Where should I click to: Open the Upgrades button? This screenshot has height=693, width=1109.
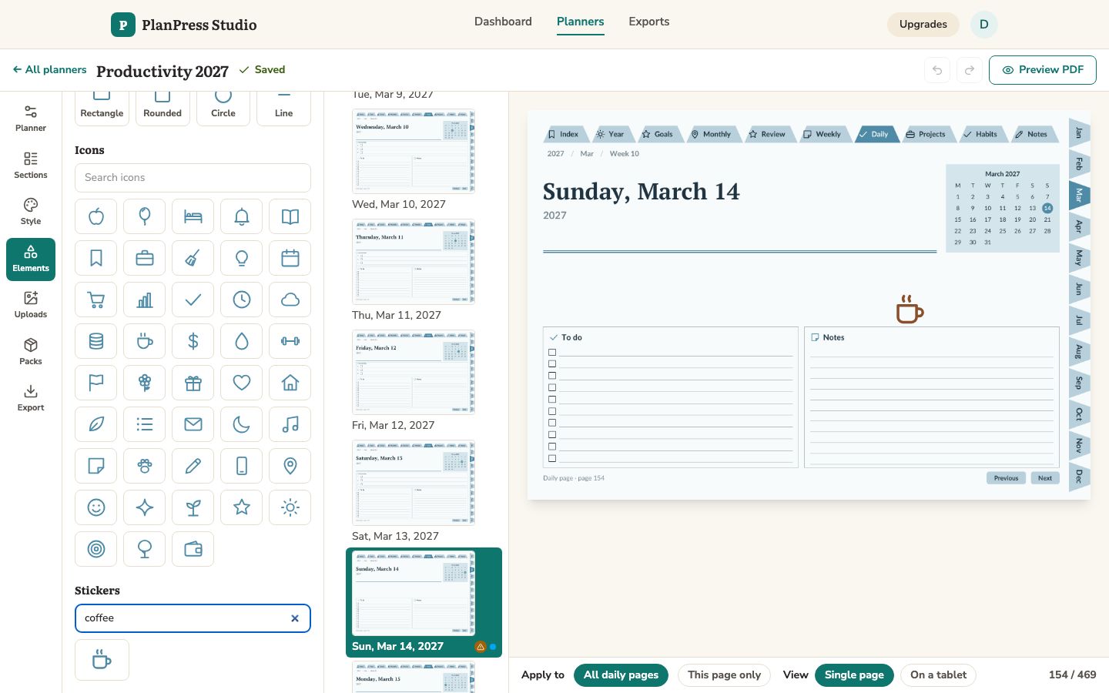coord(923,25)
